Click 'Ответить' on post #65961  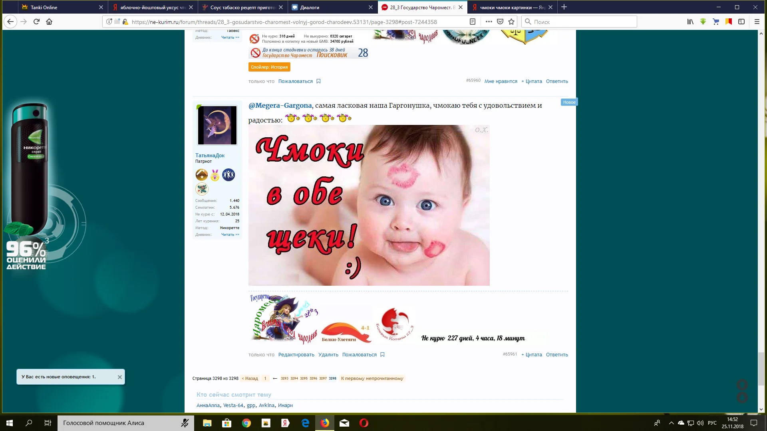coord(556,354)
